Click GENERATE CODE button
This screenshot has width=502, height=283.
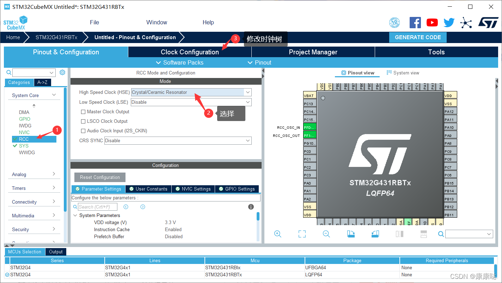pos(418,37)
